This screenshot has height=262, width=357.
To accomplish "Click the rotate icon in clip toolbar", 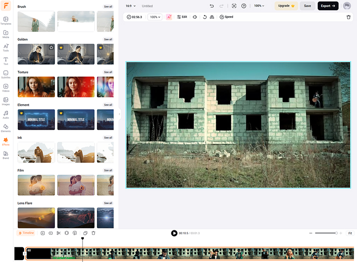I will pos(204,17).
